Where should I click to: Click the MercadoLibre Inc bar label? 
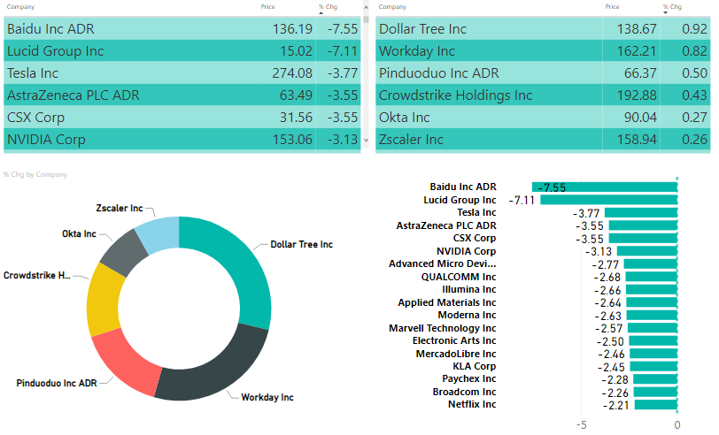point(456,354)
